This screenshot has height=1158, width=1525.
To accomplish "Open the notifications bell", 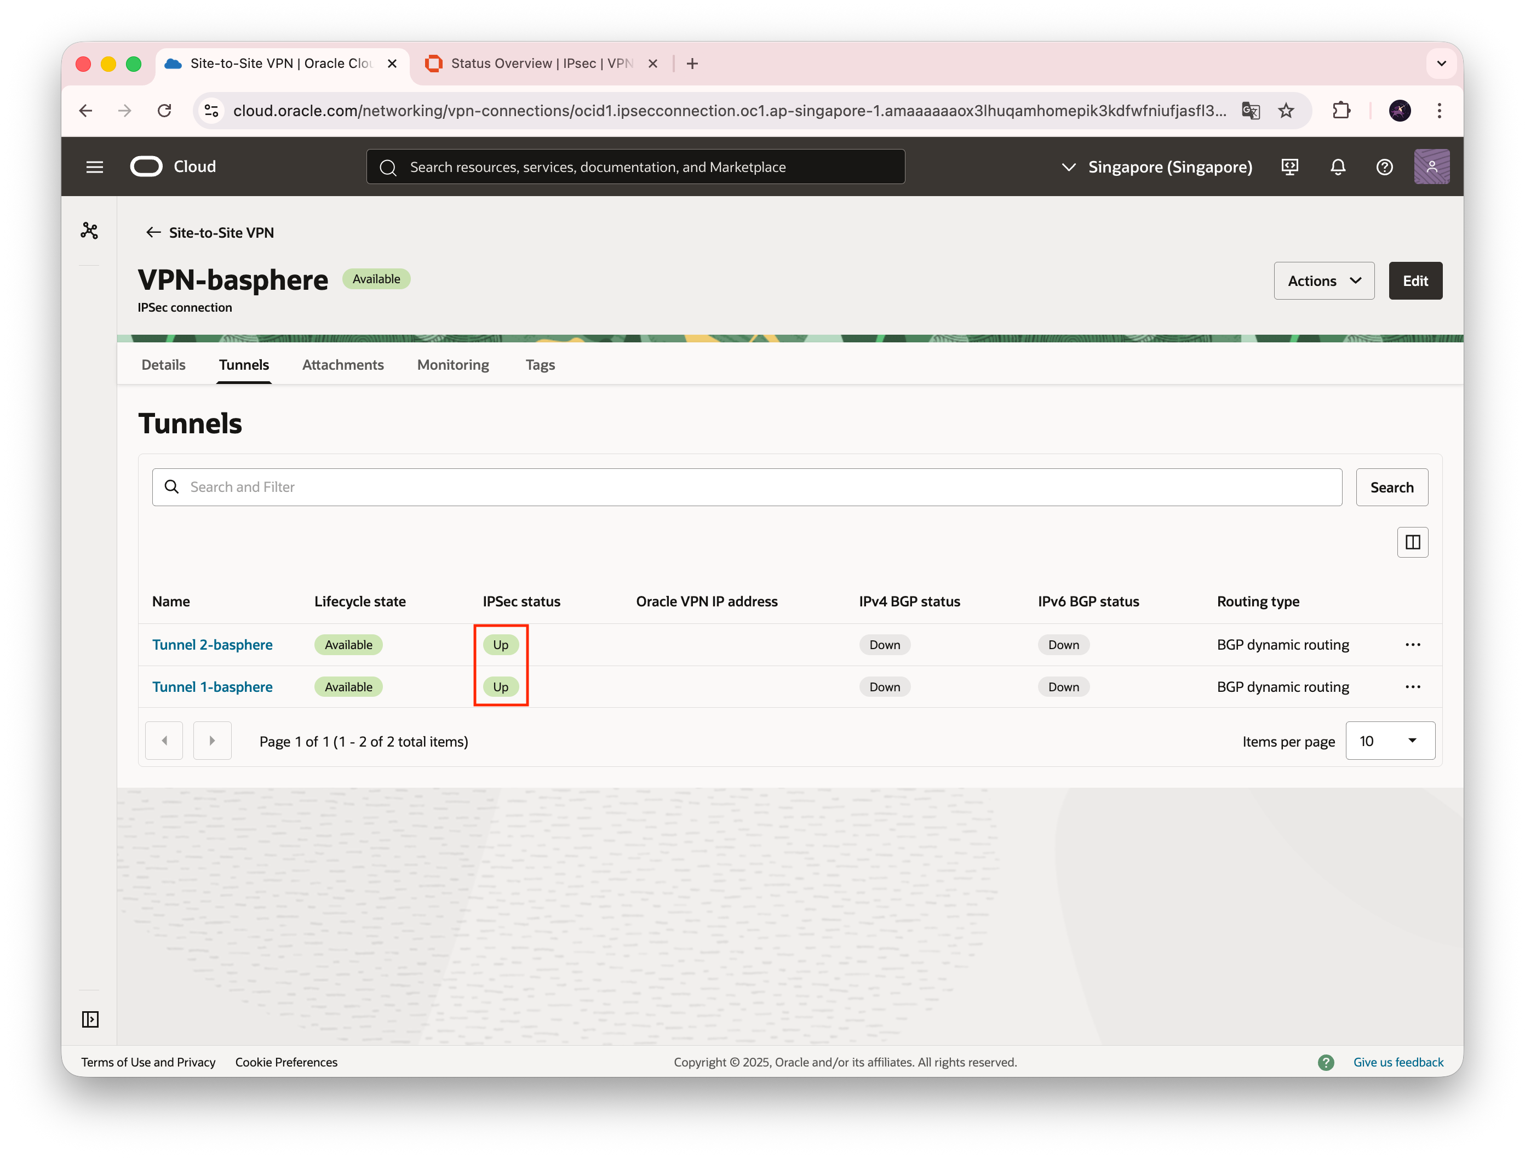I will tap(1338, 167).
